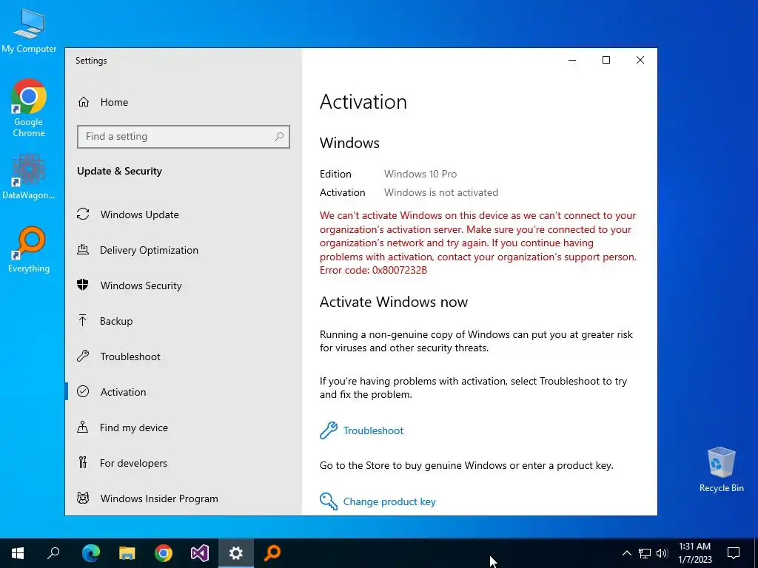This screenshot has width=758, height=568.
Task: Click the Windows Update sync-arrows icon
Action: [x=83, y=214]
